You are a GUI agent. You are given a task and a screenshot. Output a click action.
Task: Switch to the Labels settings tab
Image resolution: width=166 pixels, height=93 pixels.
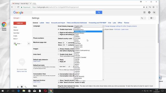[x=42, y=23]
